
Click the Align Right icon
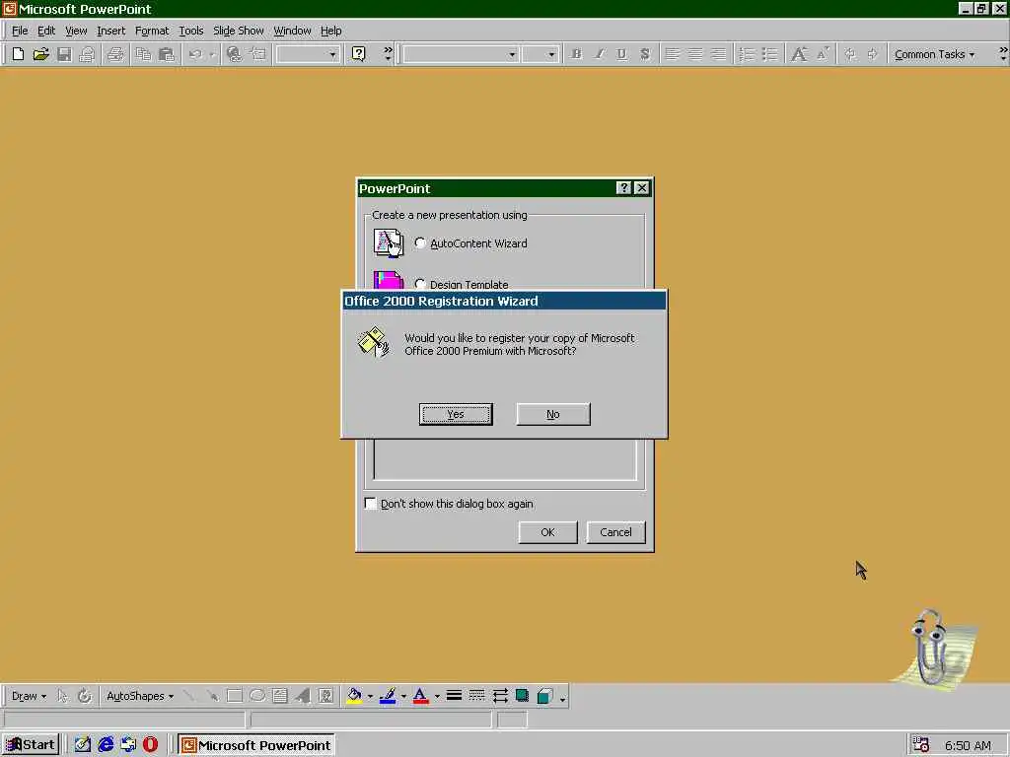[x=718, y=54]
